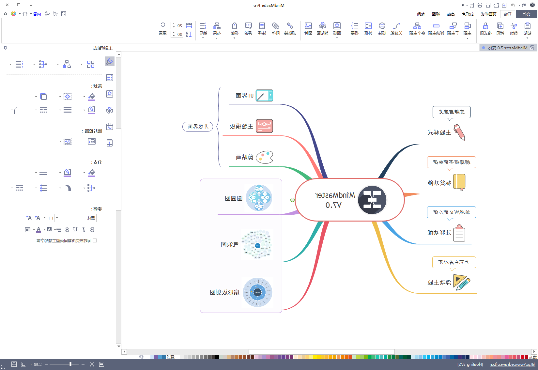Click the fullscreen arrows icon in status bar

[92, 364]
